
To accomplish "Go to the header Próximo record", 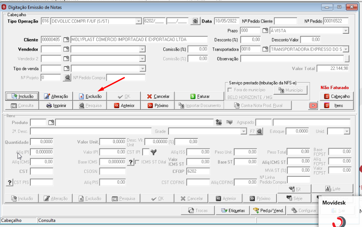I will click(158, 106).
